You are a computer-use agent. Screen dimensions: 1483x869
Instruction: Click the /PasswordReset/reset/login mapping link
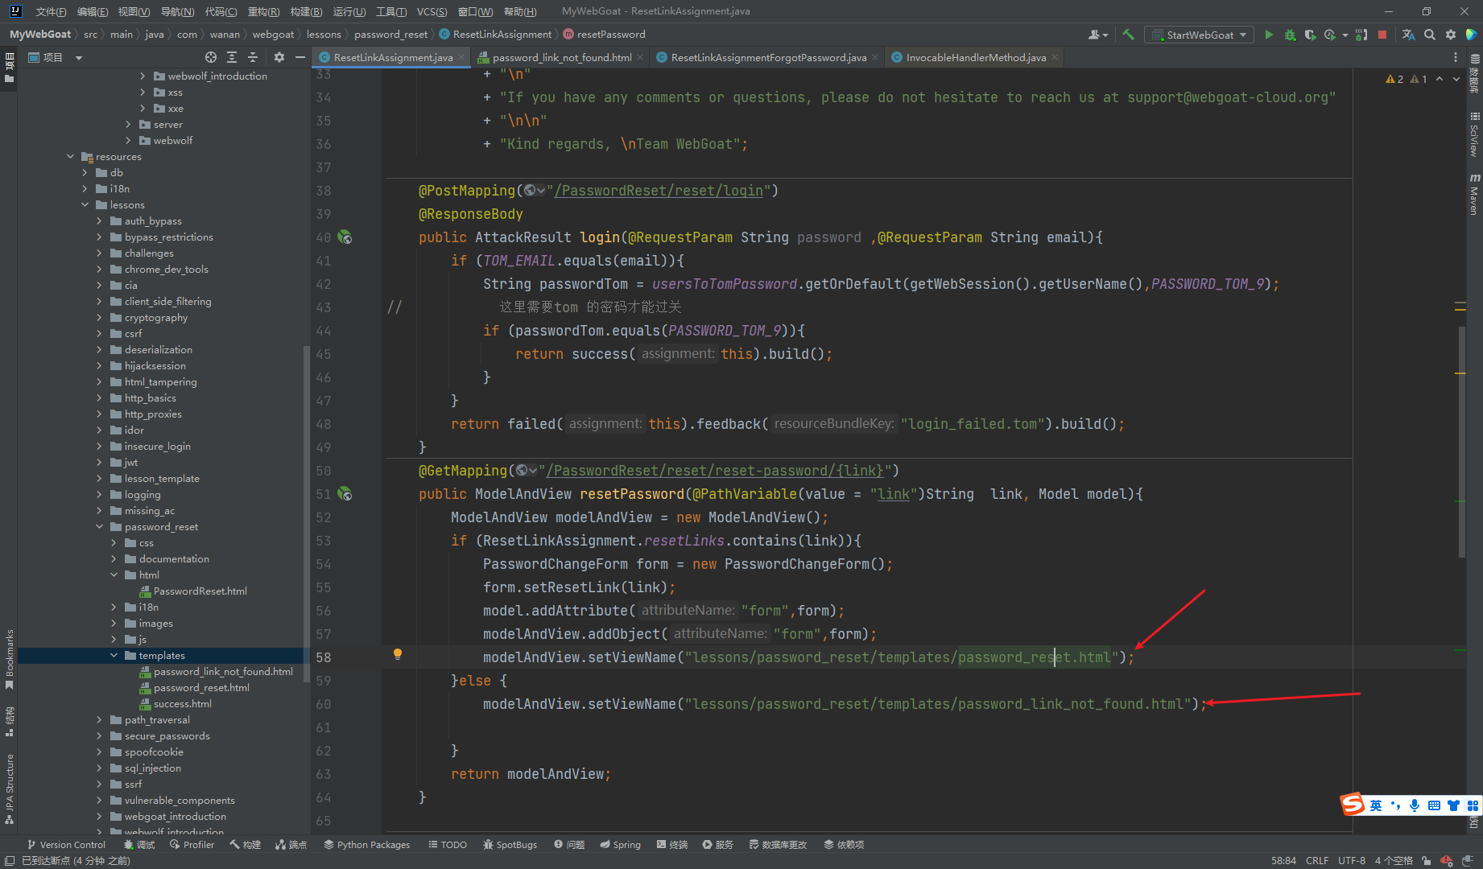659,191
